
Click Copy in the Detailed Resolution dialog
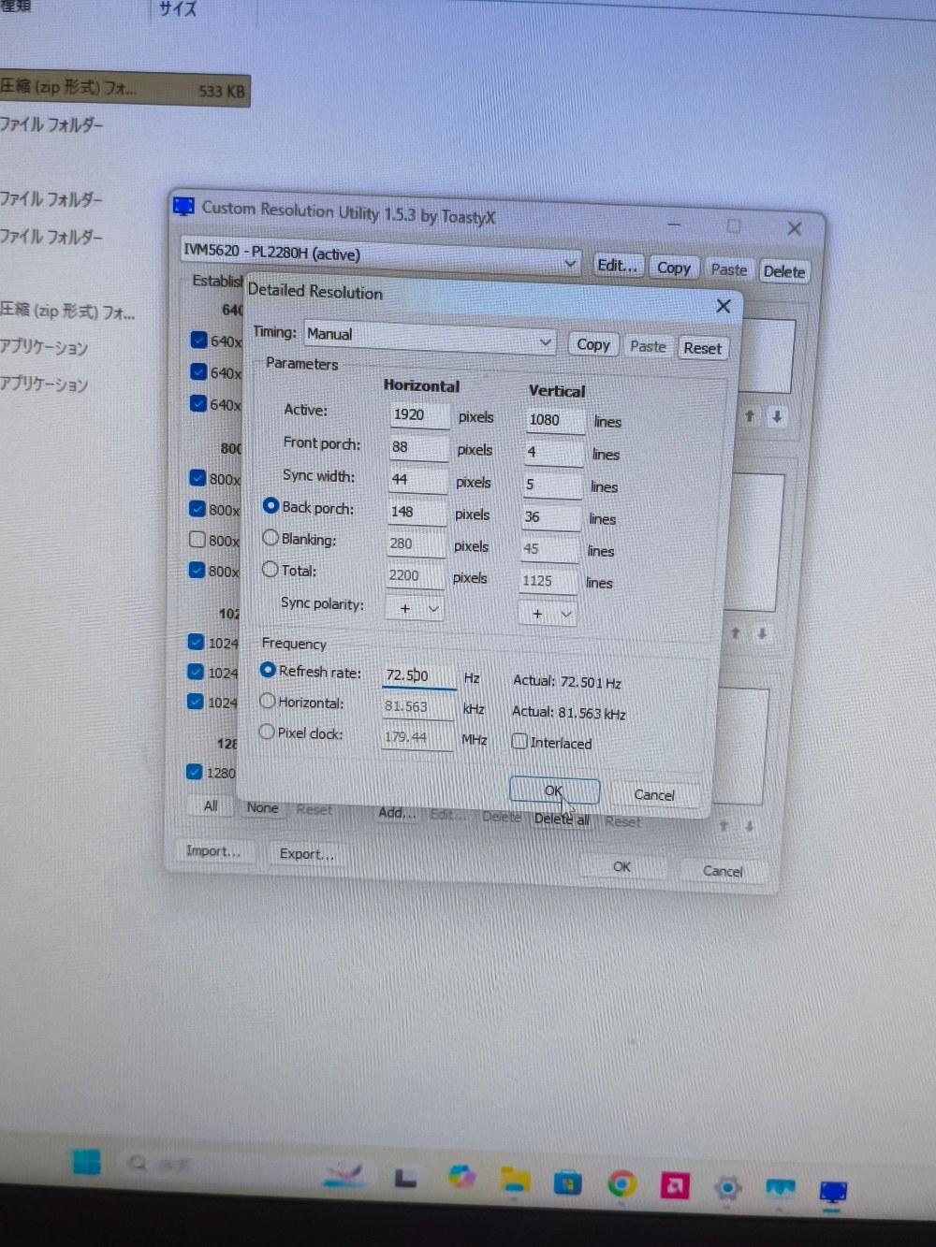click(x=592, y=344)
